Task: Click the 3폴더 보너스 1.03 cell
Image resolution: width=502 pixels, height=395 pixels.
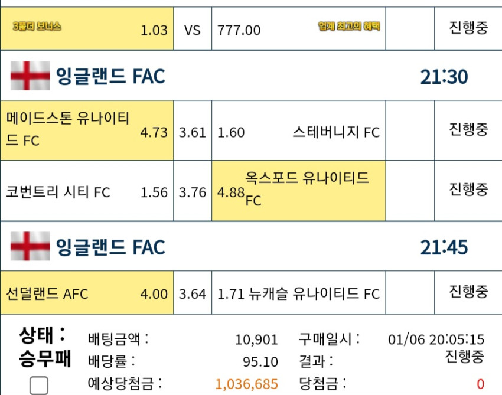Action: (x=87, y=28)
